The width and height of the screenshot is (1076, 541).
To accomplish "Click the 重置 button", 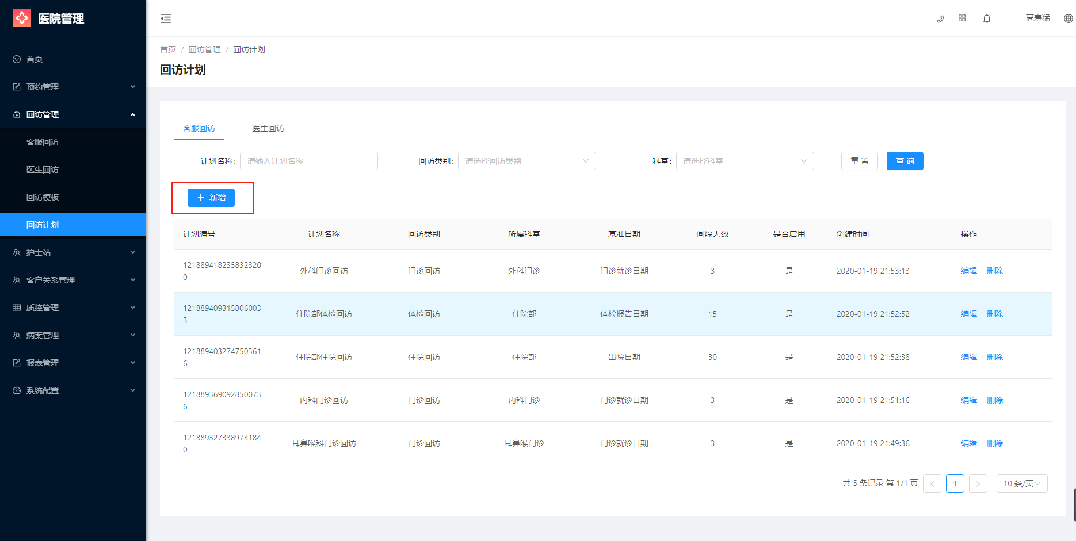I will (860, 161).
